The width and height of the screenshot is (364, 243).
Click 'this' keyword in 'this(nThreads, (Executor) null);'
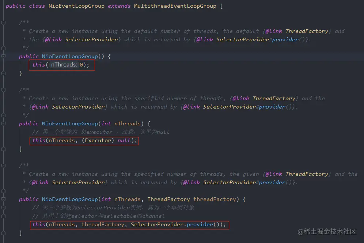click(x=38, y=140)
